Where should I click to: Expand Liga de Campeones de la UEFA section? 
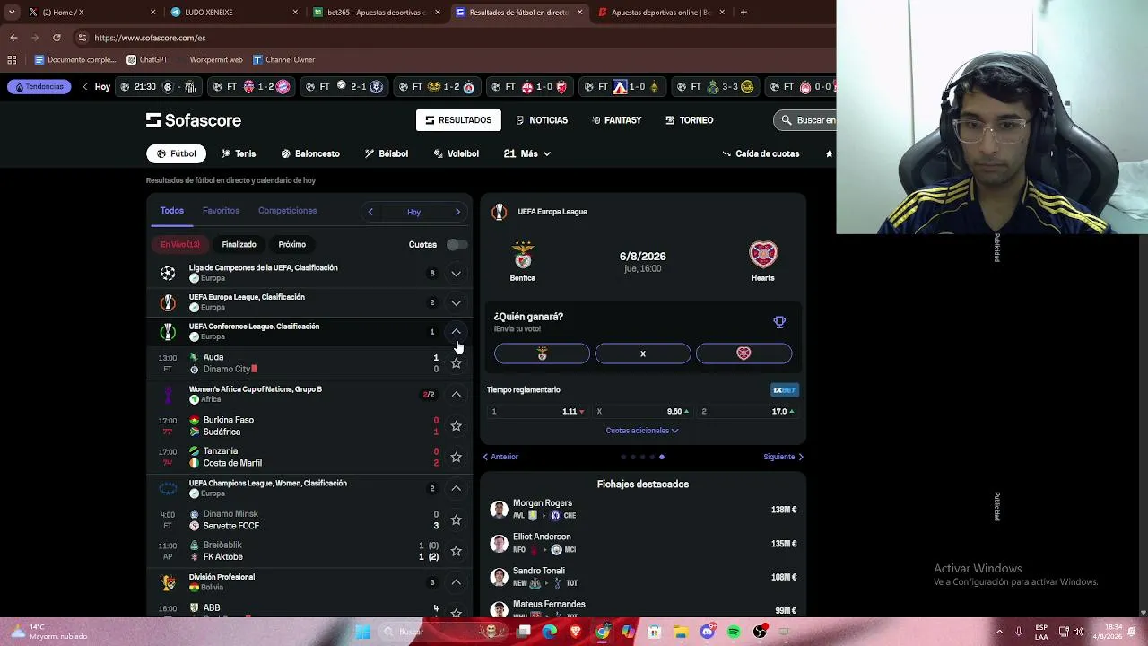(456, 274)
